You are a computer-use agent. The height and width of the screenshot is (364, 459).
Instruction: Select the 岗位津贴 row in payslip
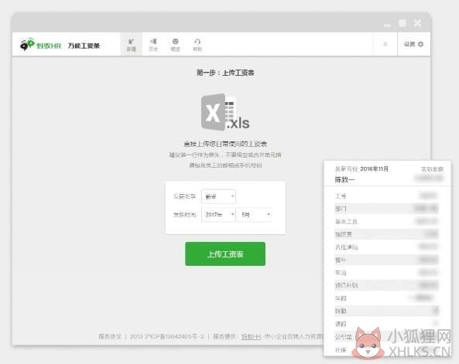[x=387, y=247]
